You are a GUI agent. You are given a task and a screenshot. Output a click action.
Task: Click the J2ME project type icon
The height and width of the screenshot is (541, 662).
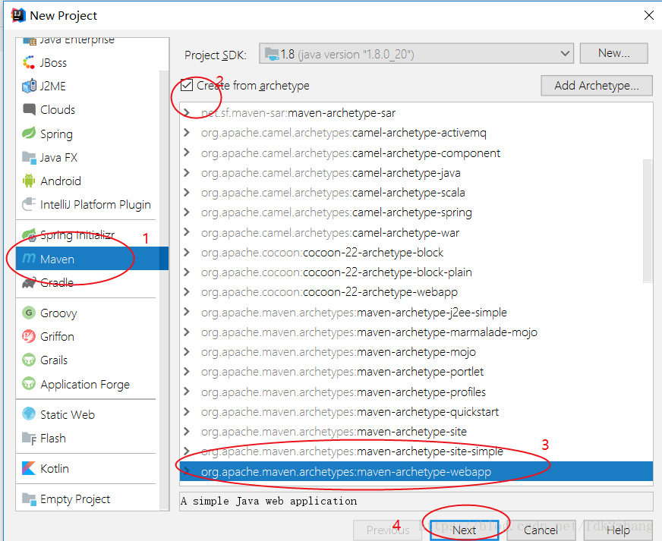tap(29, 86)
